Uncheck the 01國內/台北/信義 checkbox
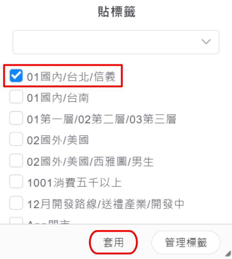This screenshot has width=232, height=259. pyautogui.click(x=16, y=76)
